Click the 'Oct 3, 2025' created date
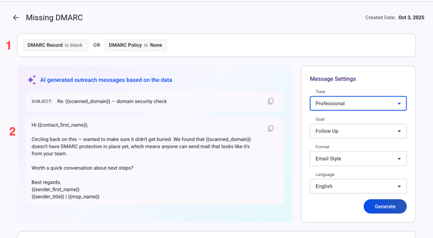 (411, 17)
